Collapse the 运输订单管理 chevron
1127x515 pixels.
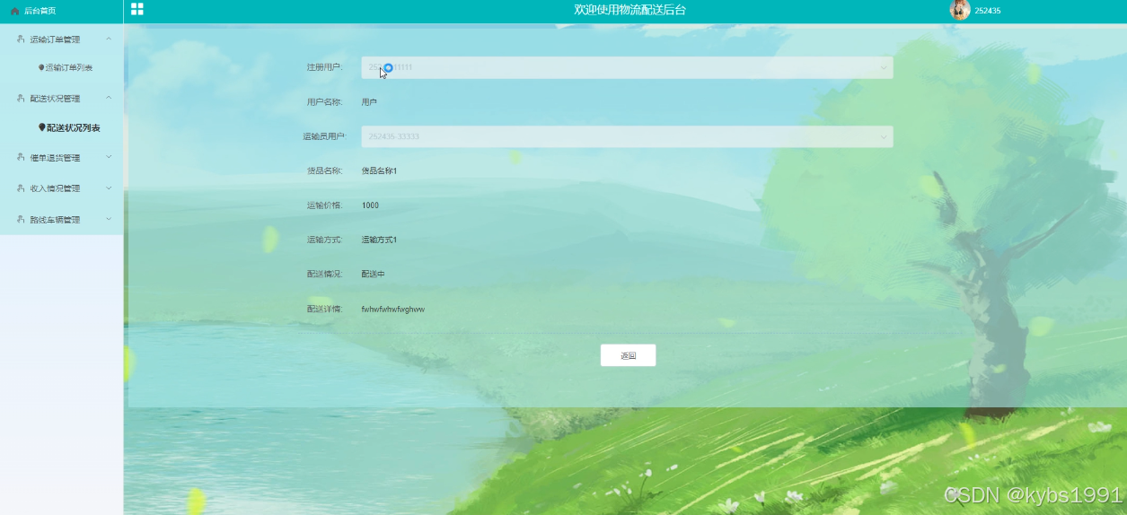point(109,39)
